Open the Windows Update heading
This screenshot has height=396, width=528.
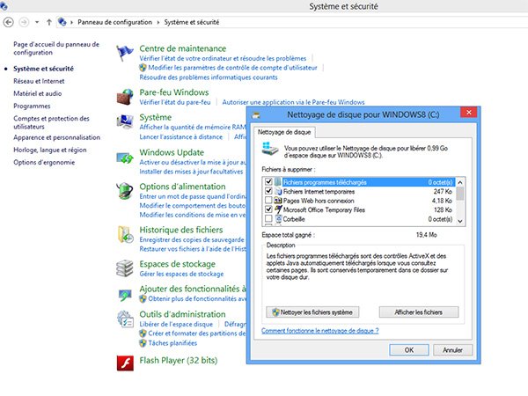click(x=172, y=152)
